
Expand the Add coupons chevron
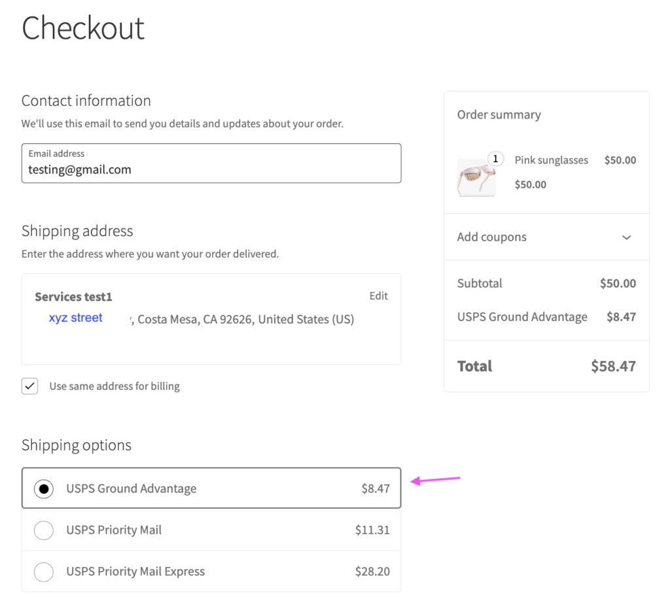click(626, 237)
